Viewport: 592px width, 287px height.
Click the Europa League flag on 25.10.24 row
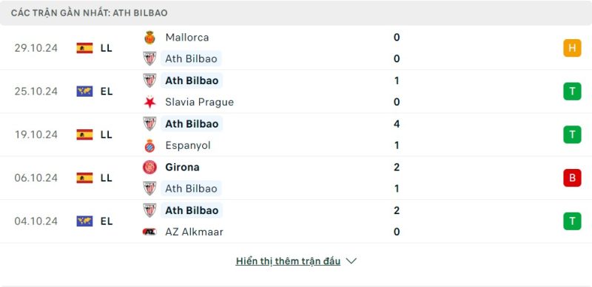[84, 91]
